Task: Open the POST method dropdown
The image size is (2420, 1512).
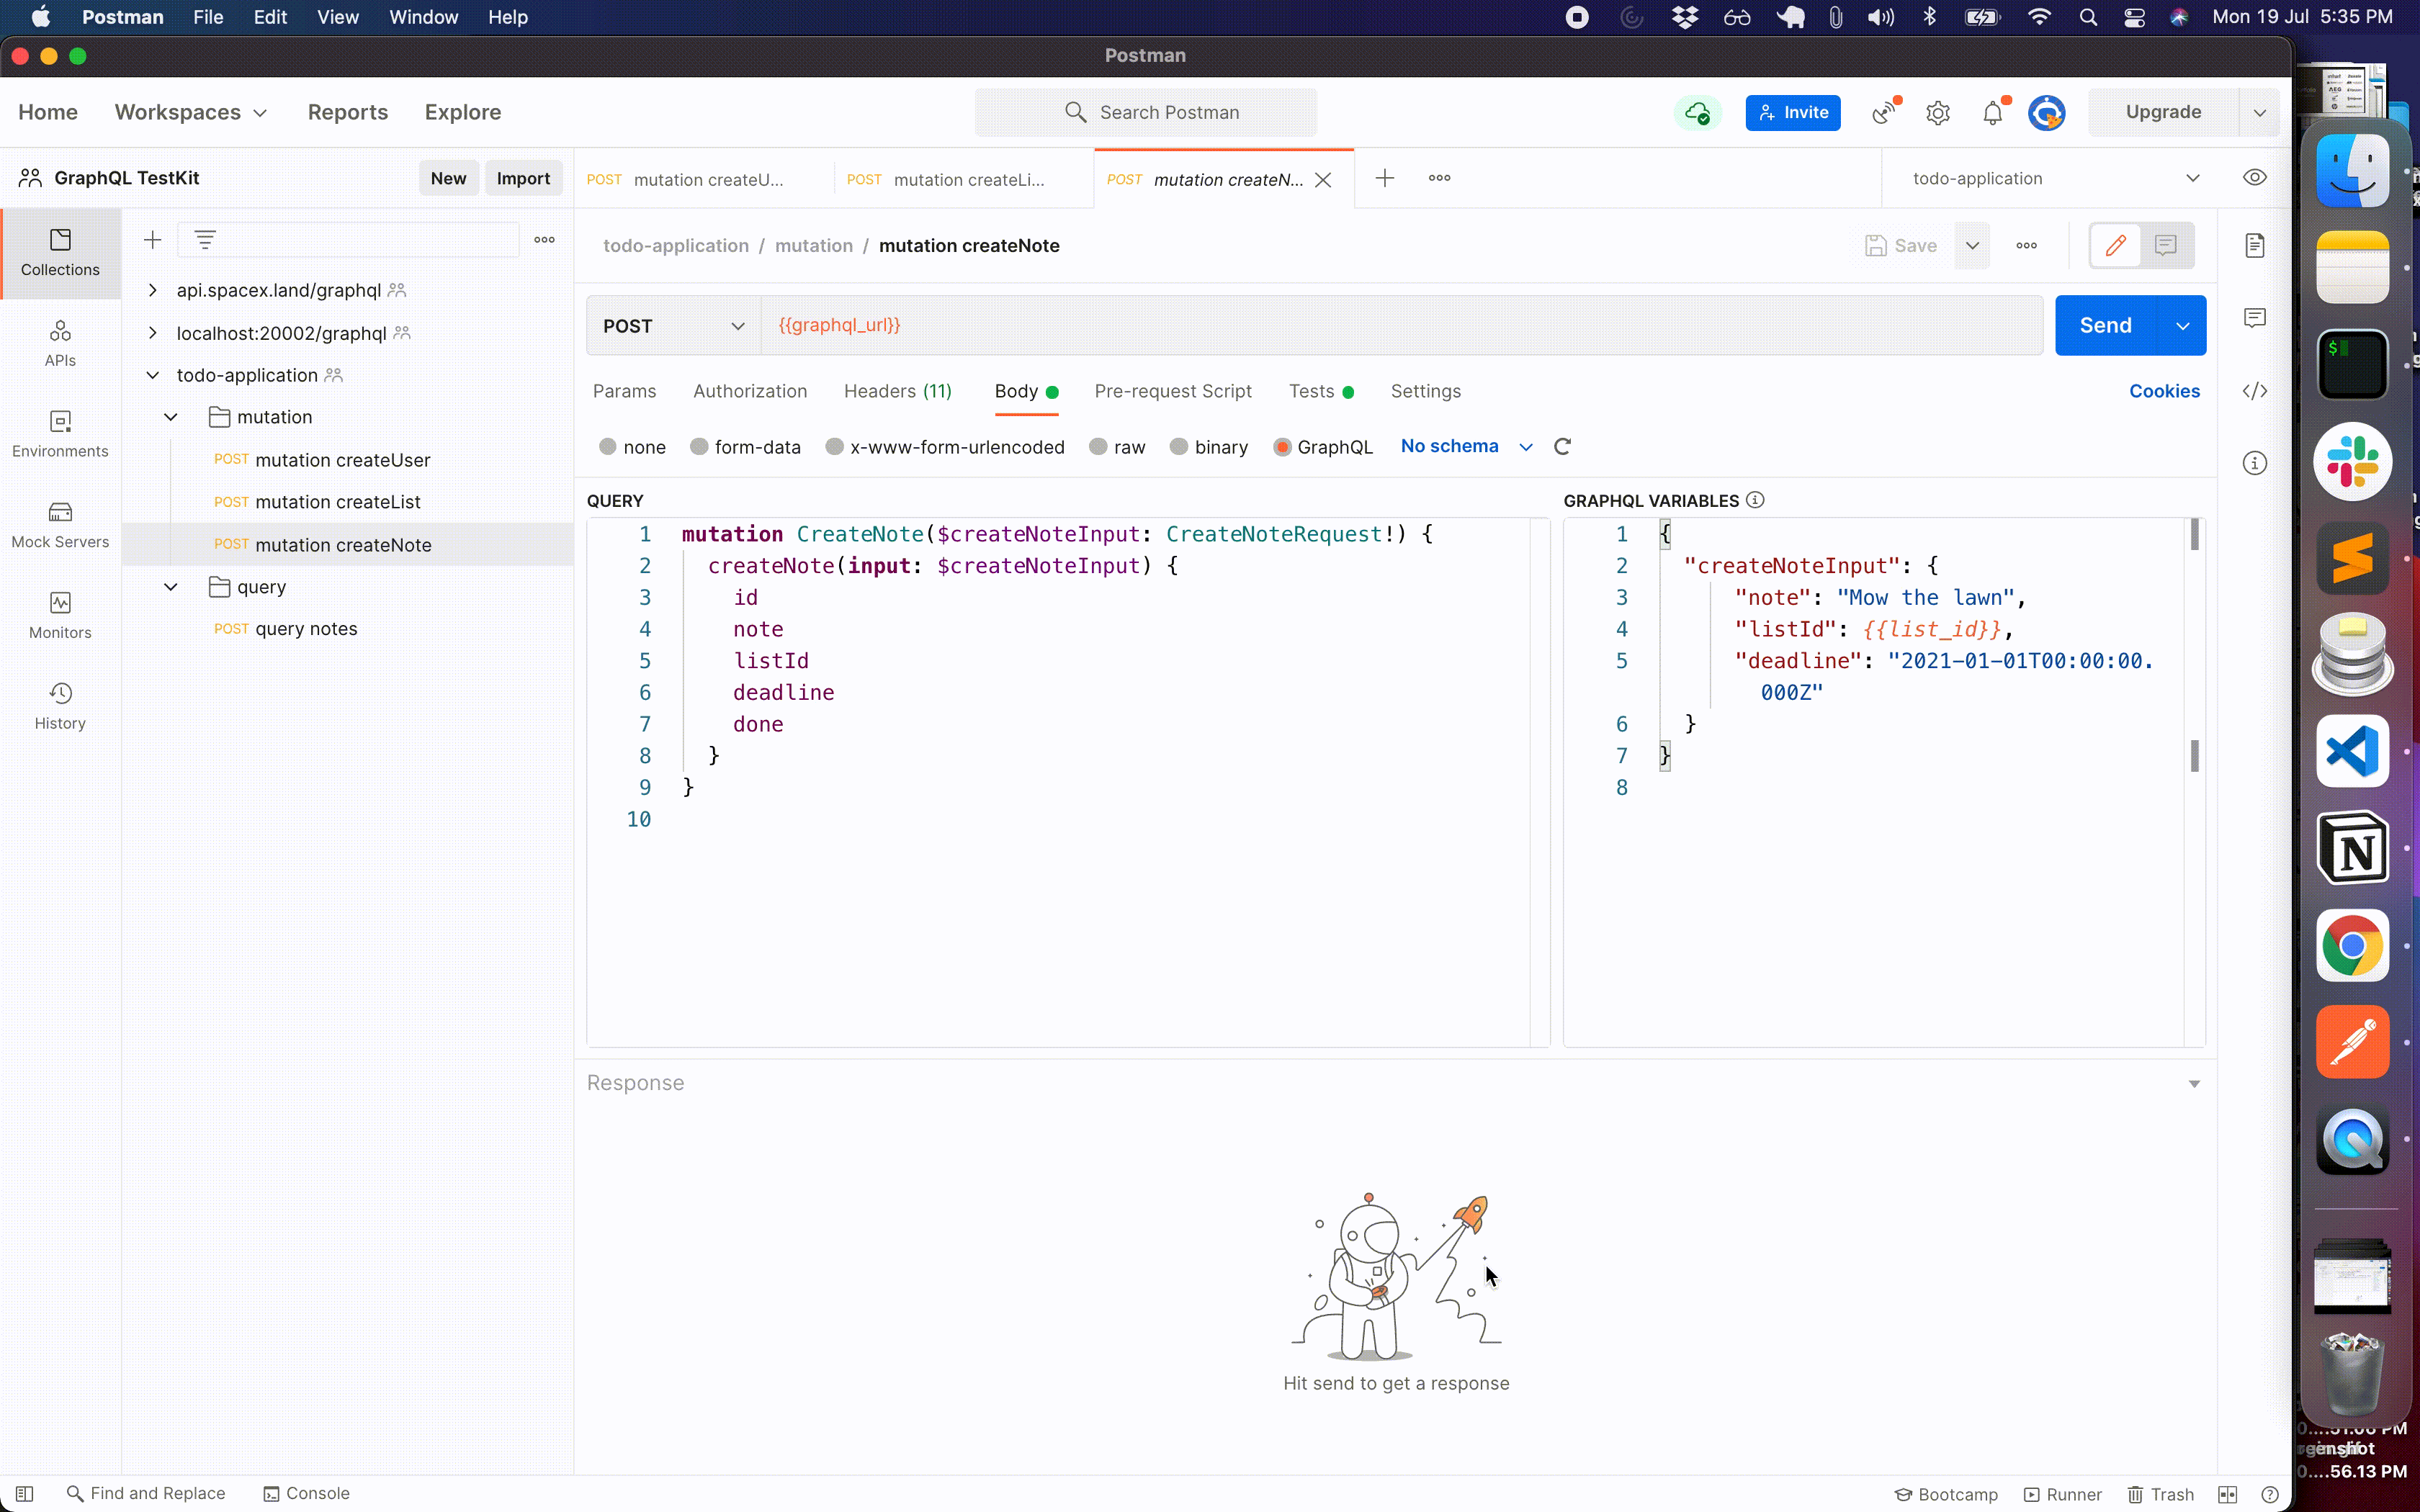Action: pyautogui.click(x=673, y=326)
